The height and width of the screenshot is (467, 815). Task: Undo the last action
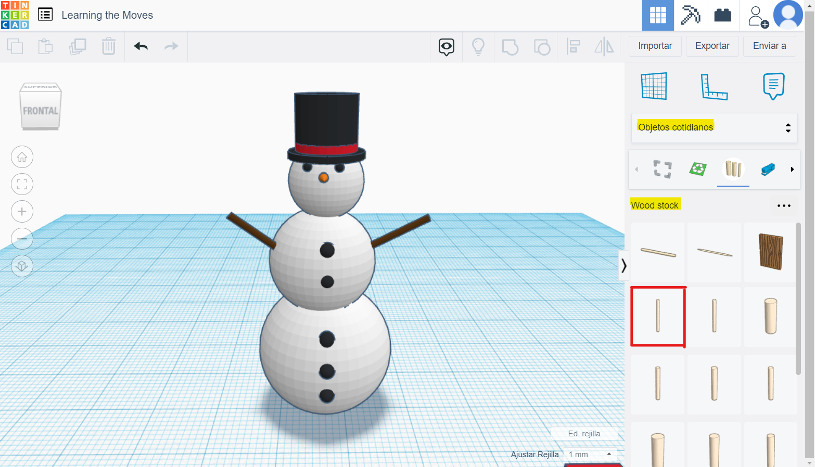[141, 46]
